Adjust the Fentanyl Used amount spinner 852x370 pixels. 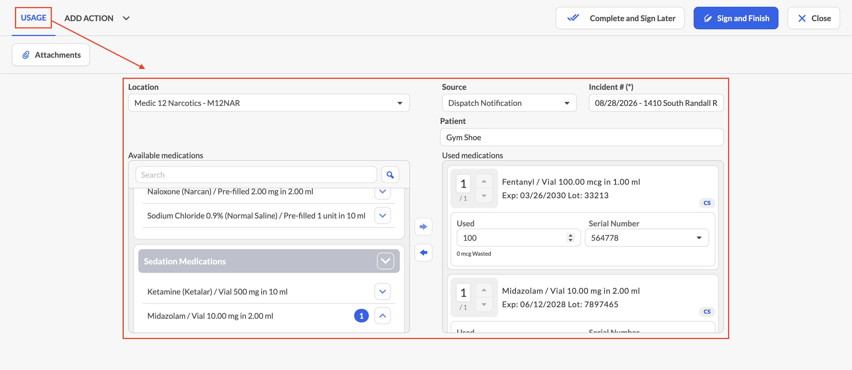(x=570, y=238)
